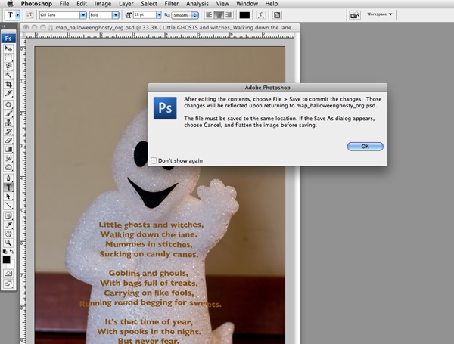The height and width of the screenshot is (344, 454).
Task: Set right text alignment
Action: point(229,15)
